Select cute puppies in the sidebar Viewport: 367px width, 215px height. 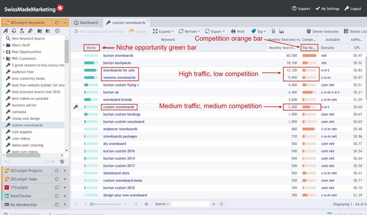click(22, 132)
